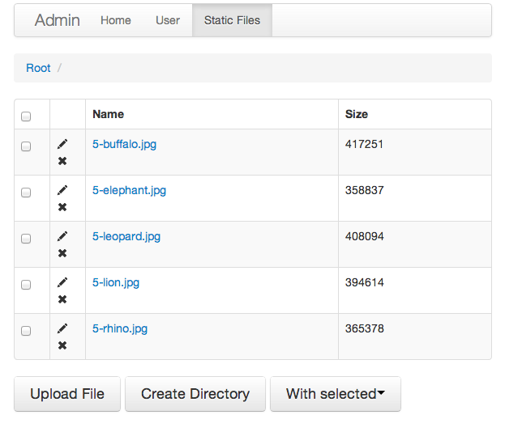Open the User nav item
Screen dimensions: 505x436
point(168,20)
